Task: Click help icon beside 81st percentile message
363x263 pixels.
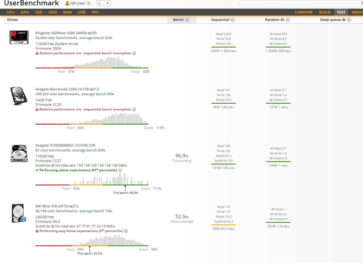Action: [120, 170]
